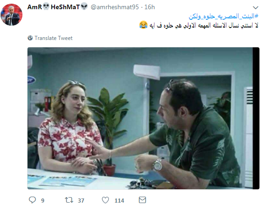Click the 16h timestamp link
The image size is (264, 204).
click(149, 7)
